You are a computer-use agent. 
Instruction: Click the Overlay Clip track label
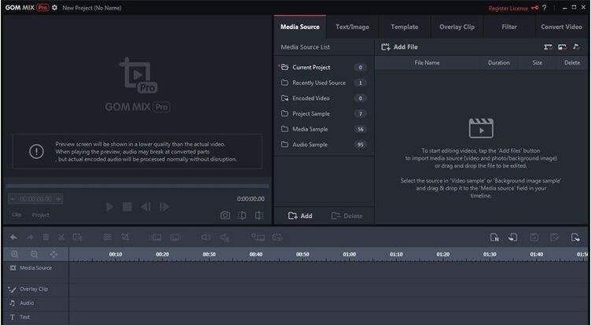coord(34,289)
